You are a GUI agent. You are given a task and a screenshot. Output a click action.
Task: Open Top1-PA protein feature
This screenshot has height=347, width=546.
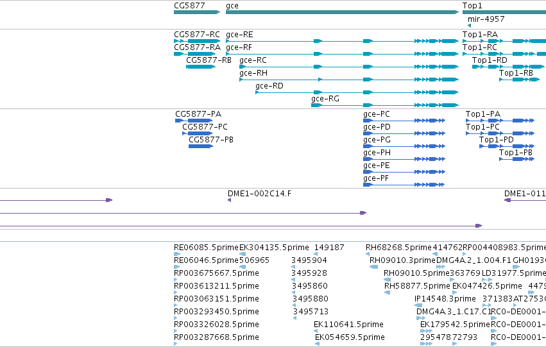coord(500,121)
